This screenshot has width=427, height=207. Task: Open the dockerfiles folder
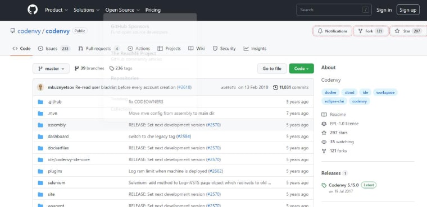(x=58, y=148)
